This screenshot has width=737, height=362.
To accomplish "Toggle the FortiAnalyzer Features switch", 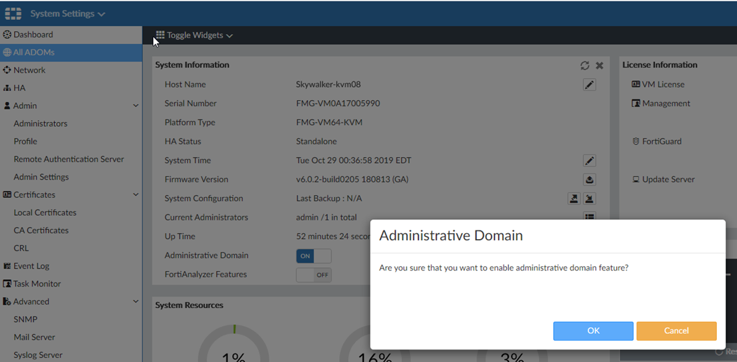I will tap(313, 275).
